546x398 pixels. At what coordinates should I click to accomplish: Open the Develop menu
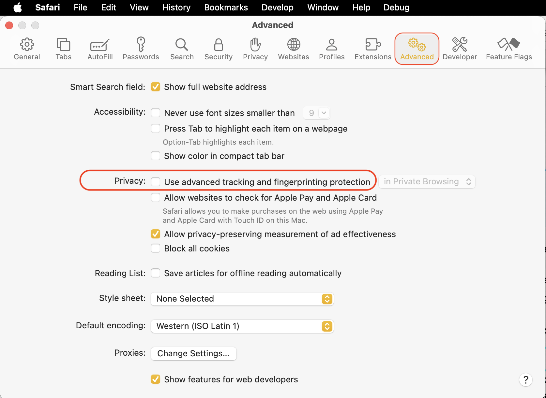tap(278, 7)
